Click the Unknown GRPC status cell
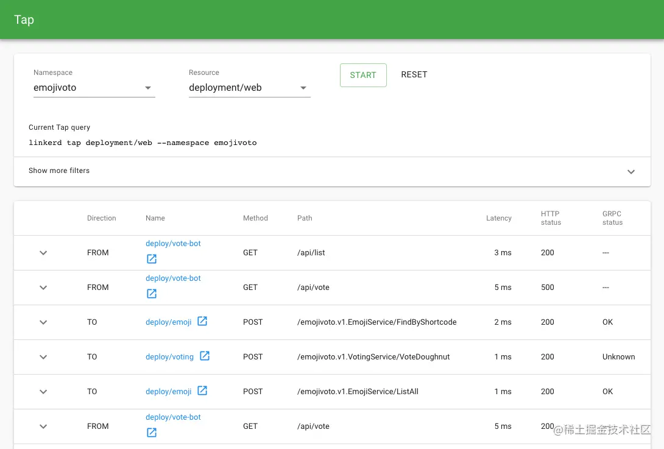 (619, 357)
